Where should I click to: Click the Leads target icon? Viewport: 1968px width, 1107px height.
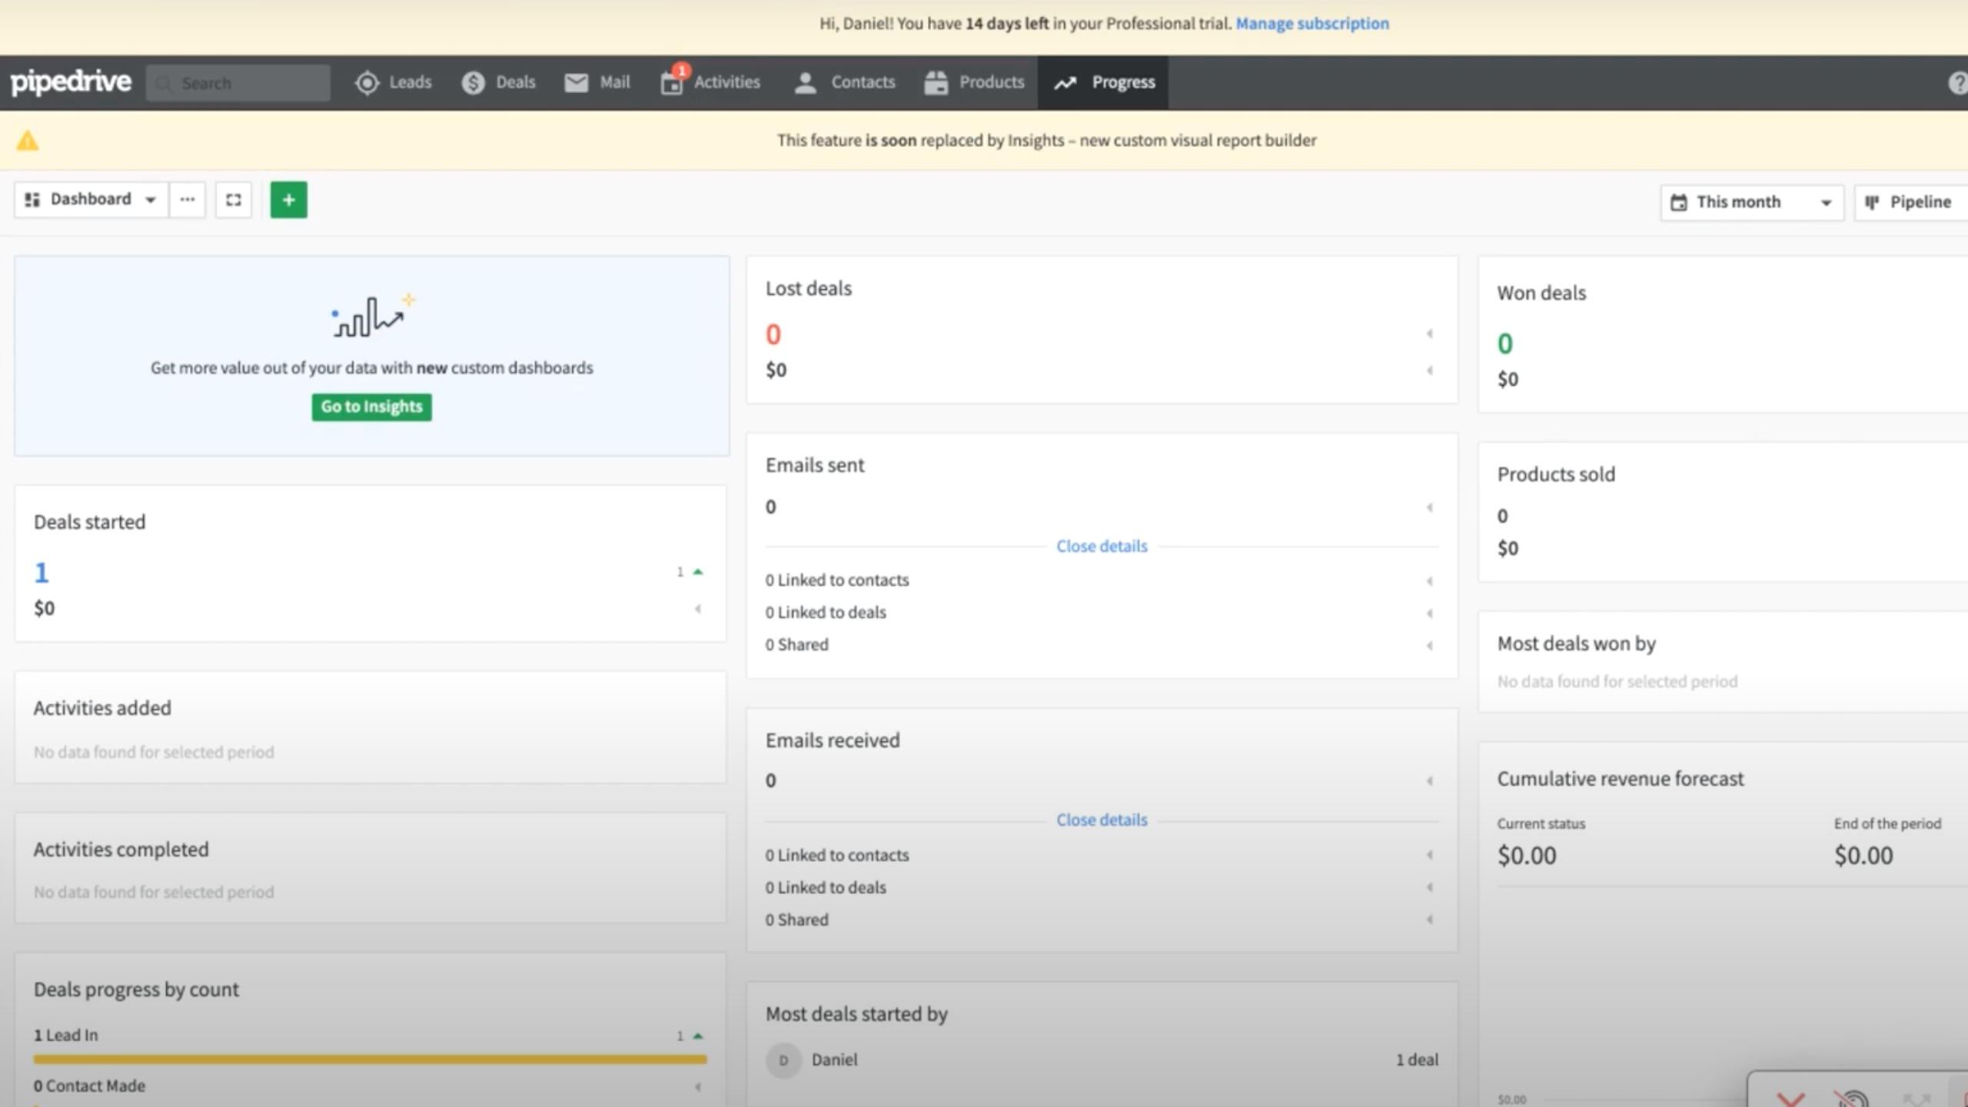pyautogui.click(x=367, y=82)
